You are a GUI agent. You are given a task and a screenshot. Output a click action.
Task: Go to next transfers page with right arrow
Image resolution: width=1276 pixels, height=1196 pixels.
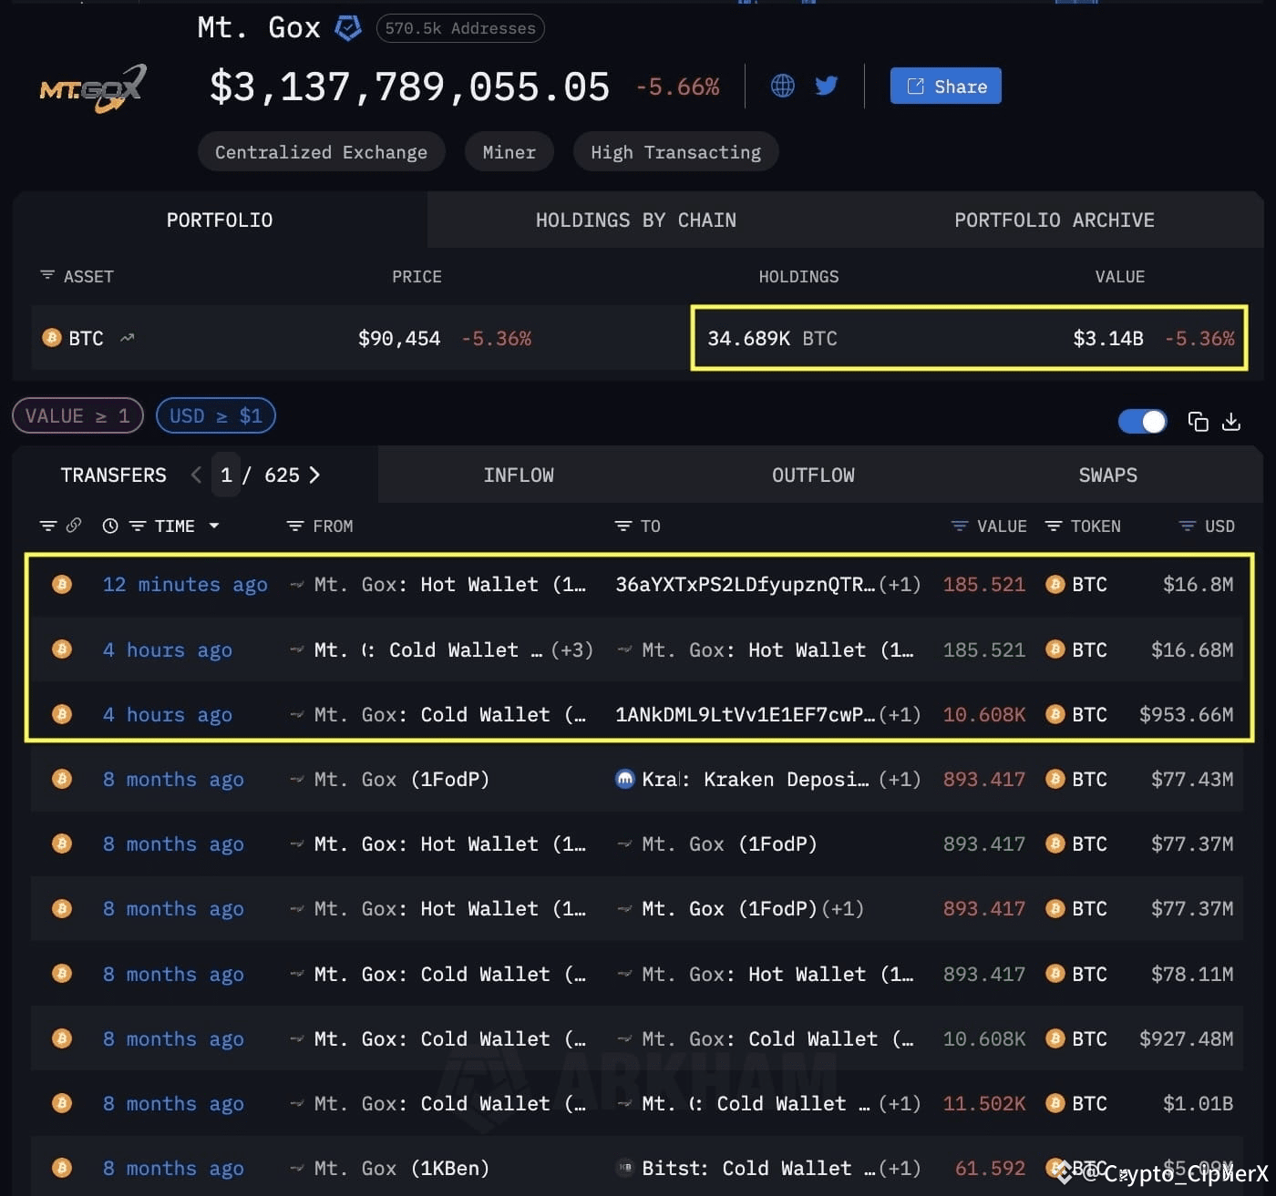click(x=314, y=475)
